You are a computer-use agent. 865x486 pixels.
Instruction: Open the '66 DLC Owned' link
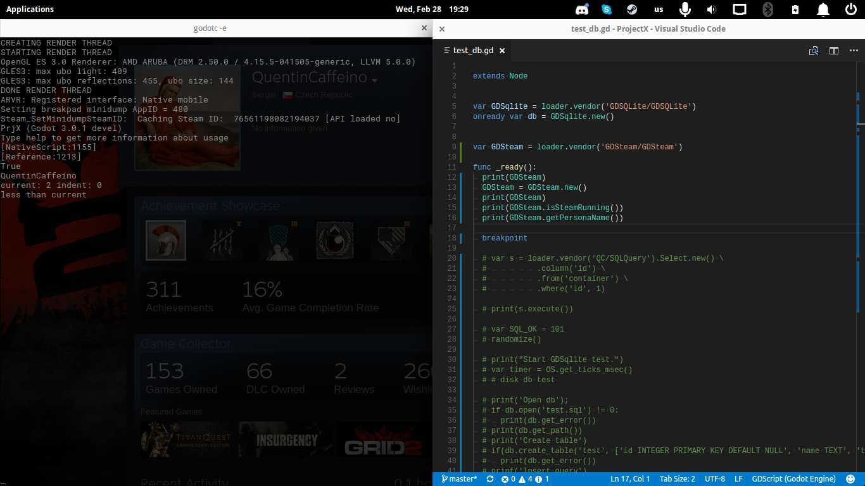(x=275, y=378)
